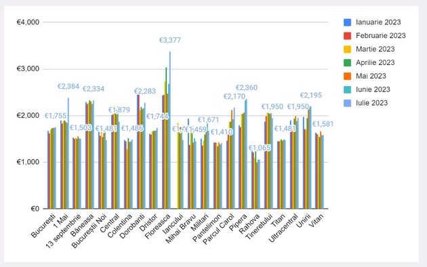Click the tall Iulie 2023 bar for 1 Mai
The height and width of the screenshot is (267, 427).
[68, 153]
